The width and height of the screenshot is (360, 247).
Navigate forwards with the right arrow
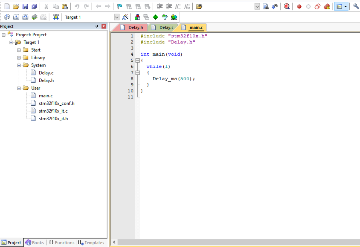tap(107, 6)
